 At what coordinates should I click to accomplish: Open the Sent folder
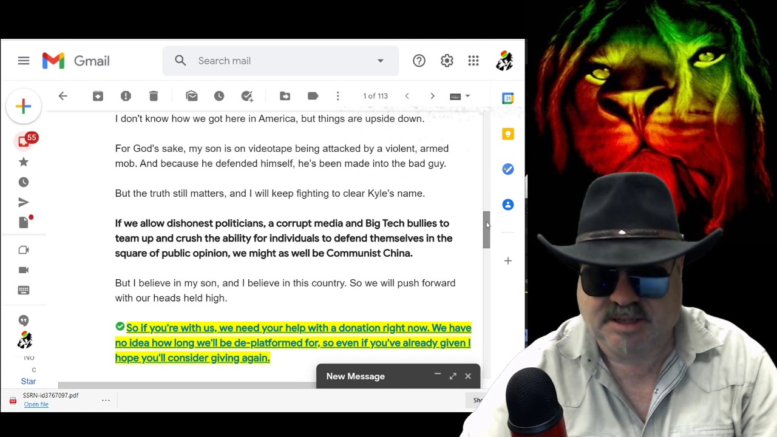coord(24,202)
